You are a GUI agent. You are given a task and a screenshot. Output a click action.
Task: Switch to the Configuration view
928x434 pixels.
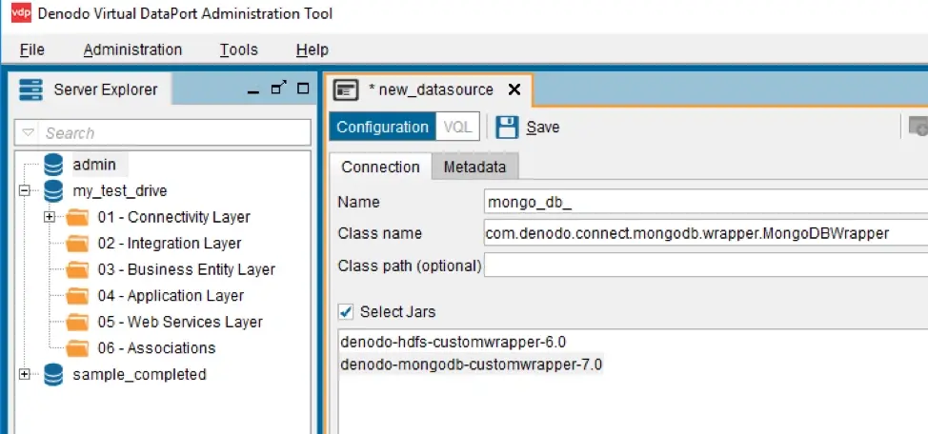(382, 128)
